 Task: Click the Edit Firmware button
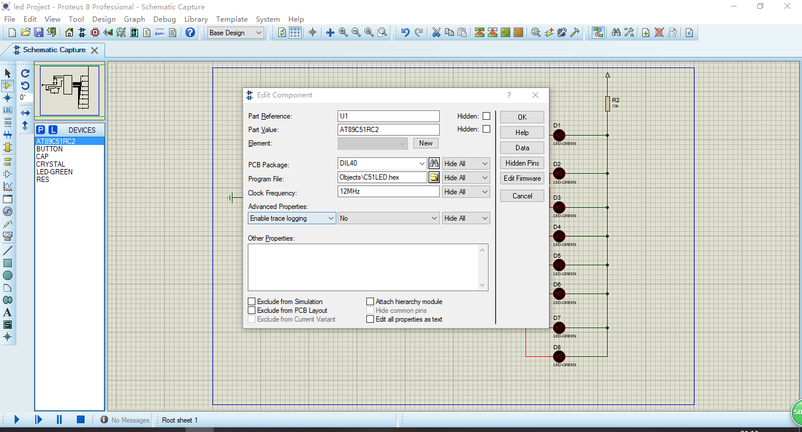522,178
